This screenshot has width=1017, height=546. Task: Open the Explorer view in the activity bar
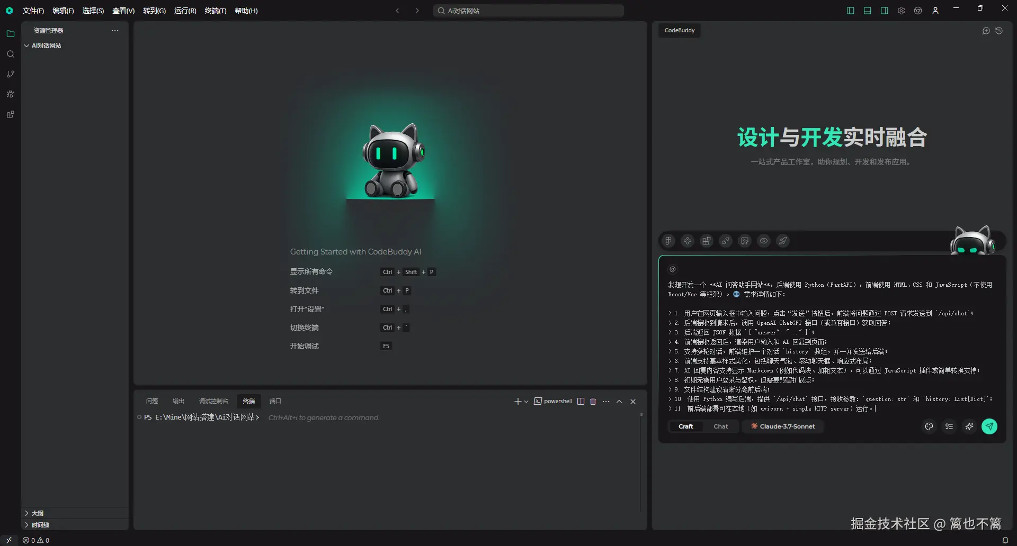coord(10,34)
